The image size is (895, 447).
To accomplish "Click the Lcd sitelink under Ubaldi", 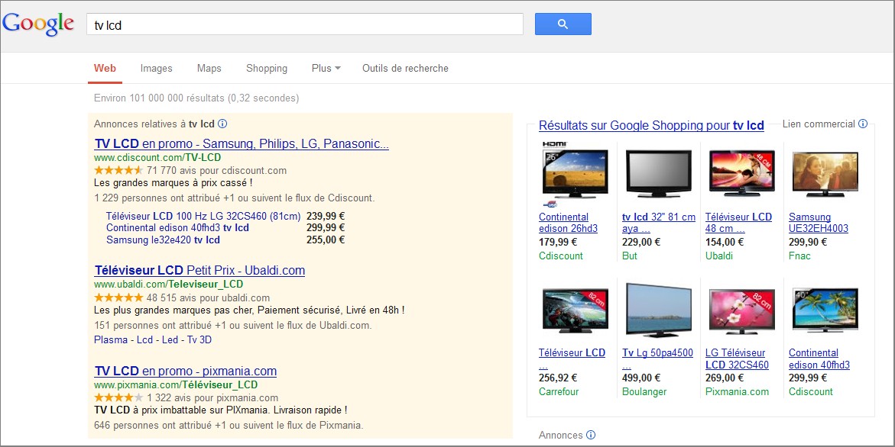I will point(144,340).
